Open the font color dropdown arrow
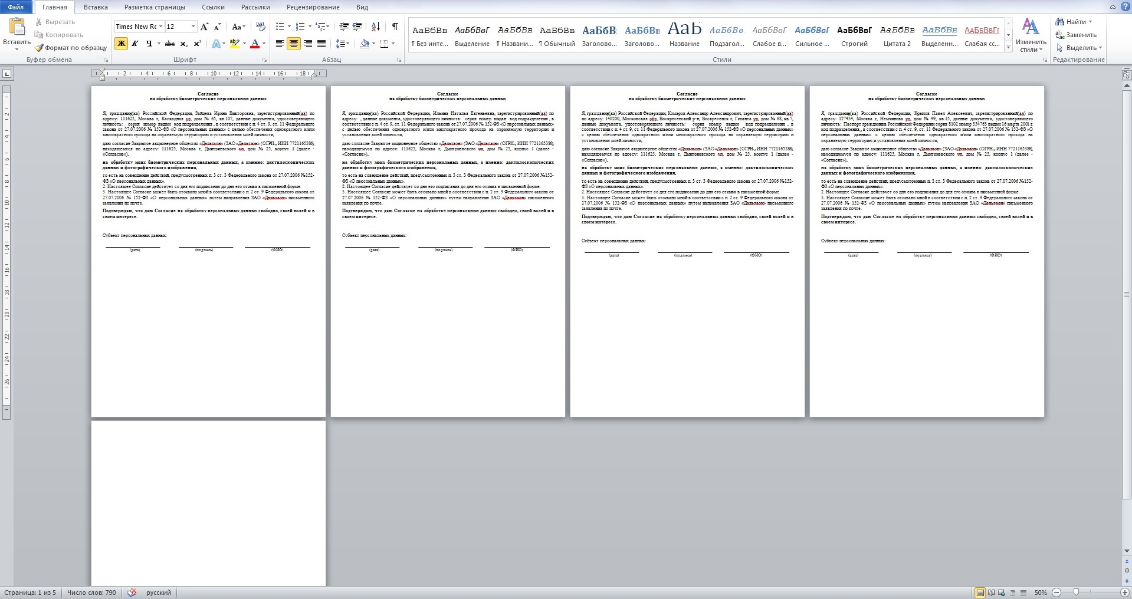This screenshot has width=1132, height=599. 264,44
